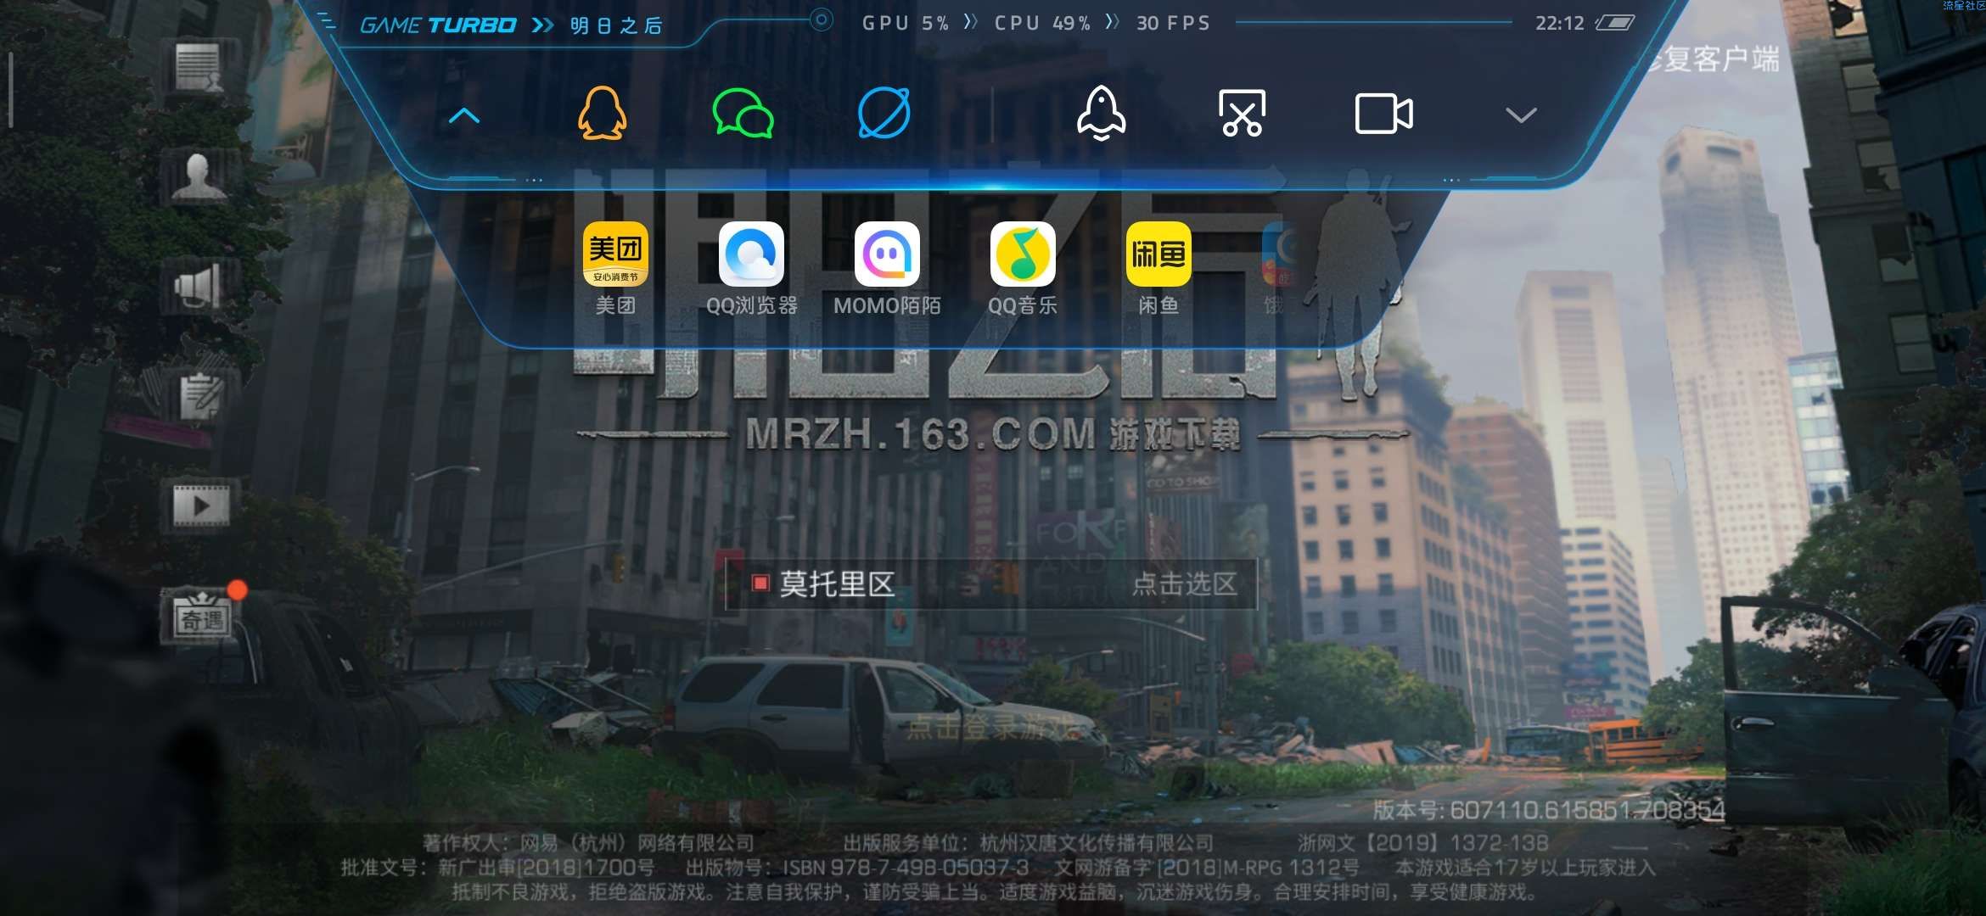This screenshot has height=916, width=1986.
Task: Open the 奇遇 event icon
Action: [x=202, y=617]
